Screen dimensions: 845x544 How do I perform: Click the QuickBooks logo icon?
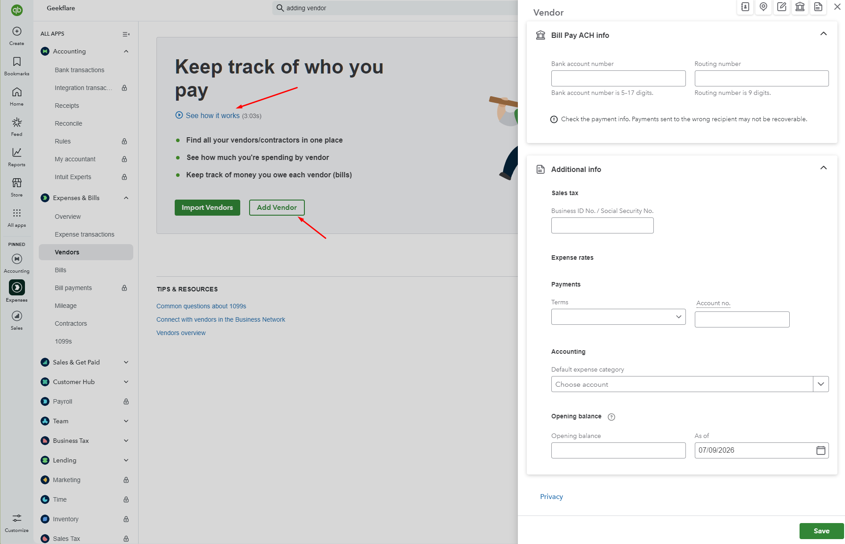tap(16, 10)
